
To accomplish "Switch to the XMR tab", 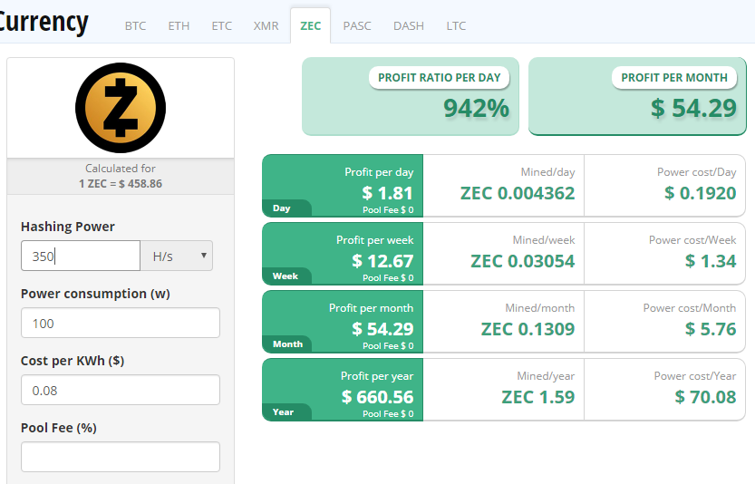I will (x=266, y=25).
